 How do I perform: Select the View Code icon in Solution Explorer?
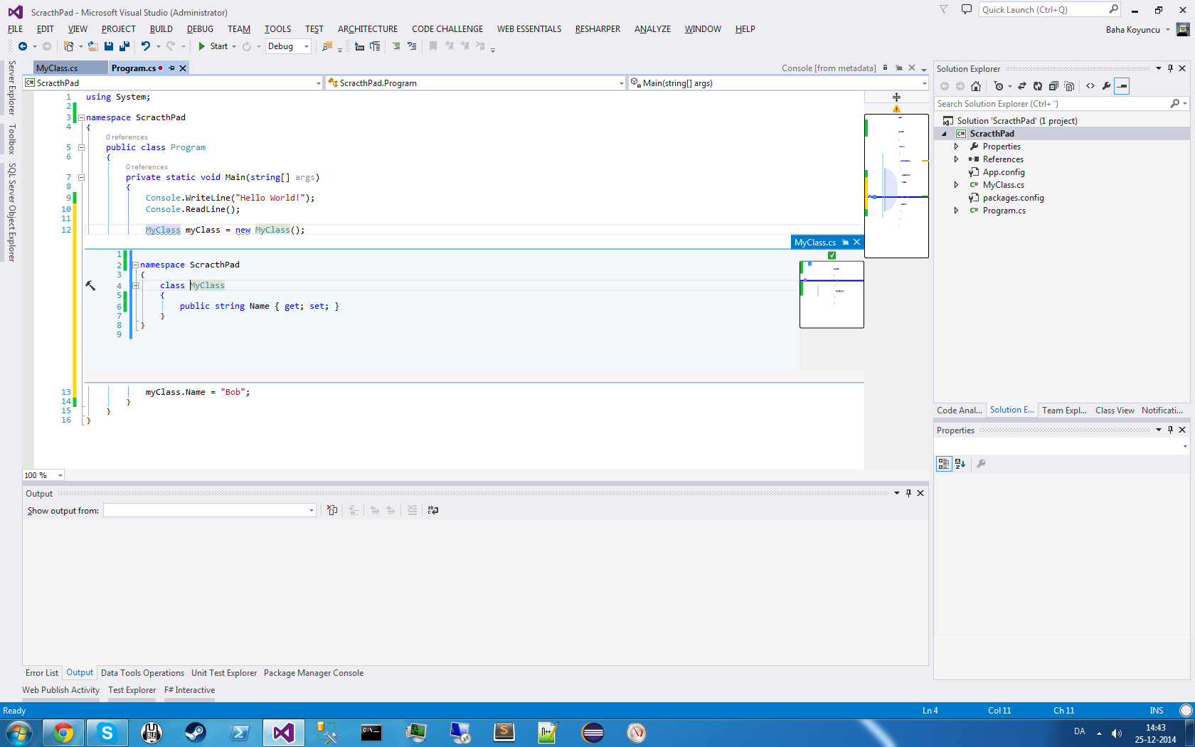point(1090,86)
